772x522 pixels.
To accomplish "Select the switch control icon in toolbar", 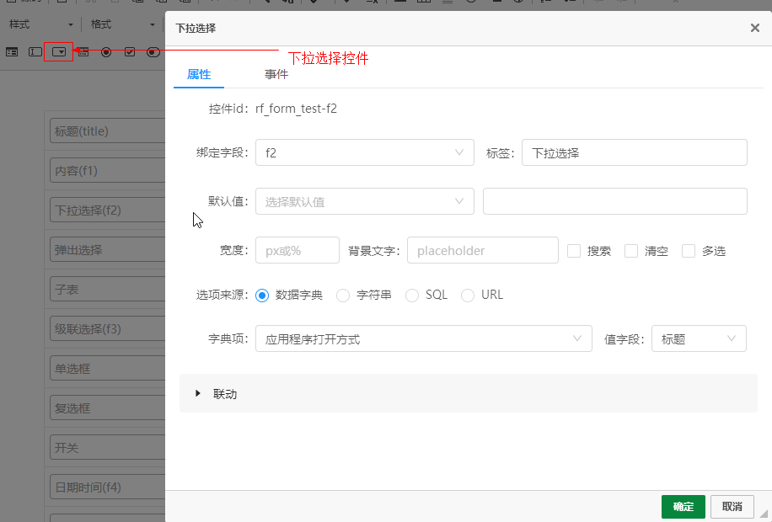I will click(x=153, y=52).
